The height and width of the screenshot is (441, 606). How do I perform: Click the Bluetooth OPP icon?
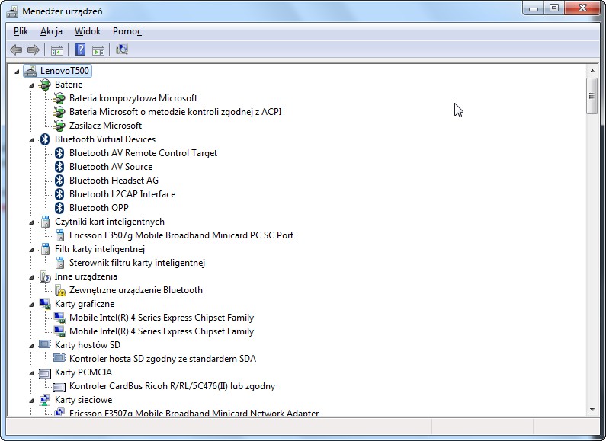pyautogui.click(x=59, y=208)
